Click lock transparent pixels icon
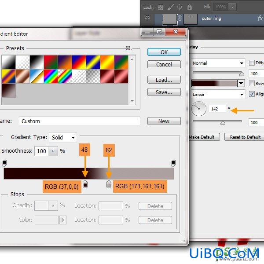The width and height of the screenshot is (264, 264). coord(160,7)
